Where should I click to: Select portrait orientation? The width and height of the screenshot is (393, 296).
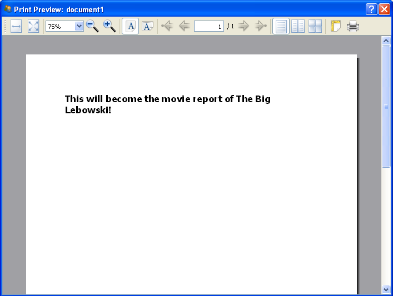click(x=130, y=26)
